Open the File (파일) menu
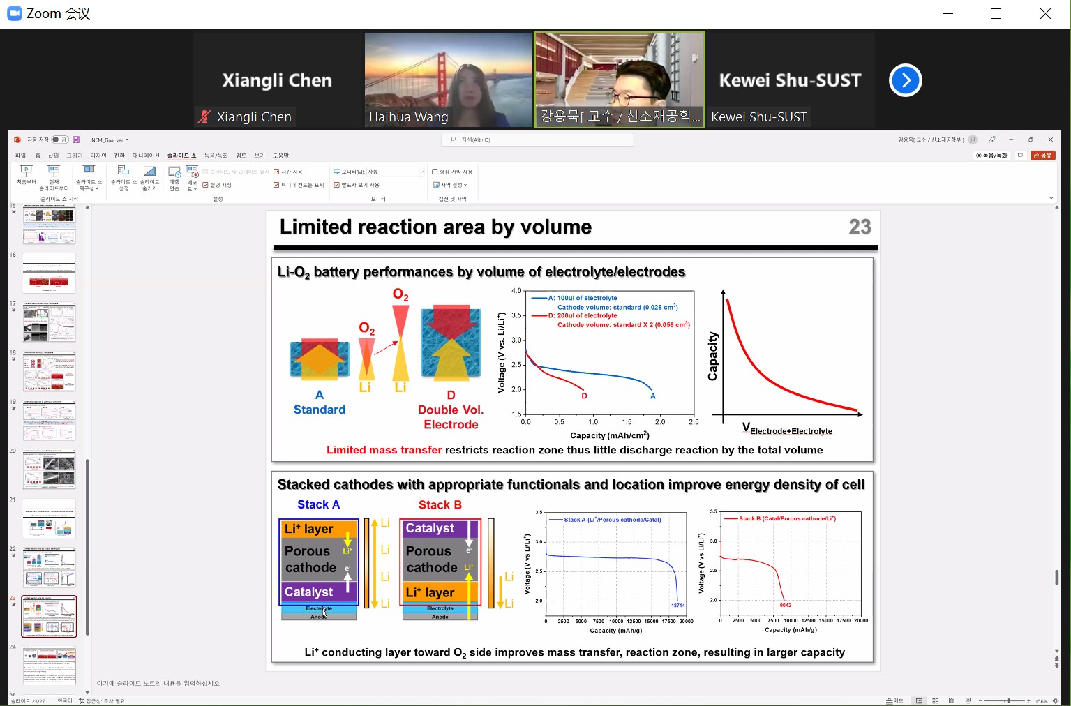The width and height of the screenshot is (1071, 706). [20, 156]
